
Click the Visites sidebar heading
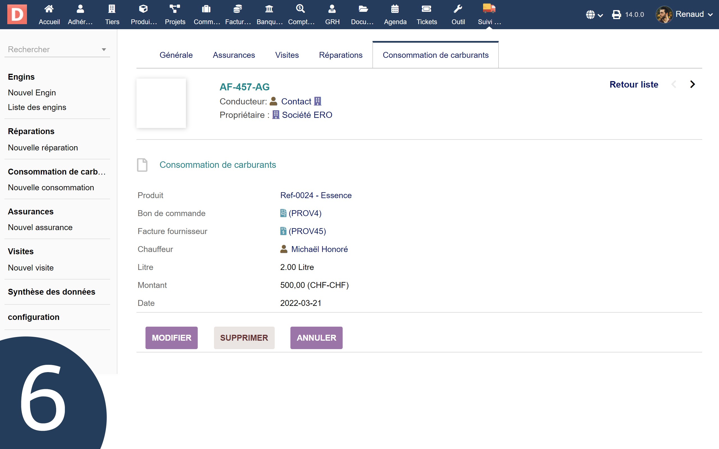21,251
